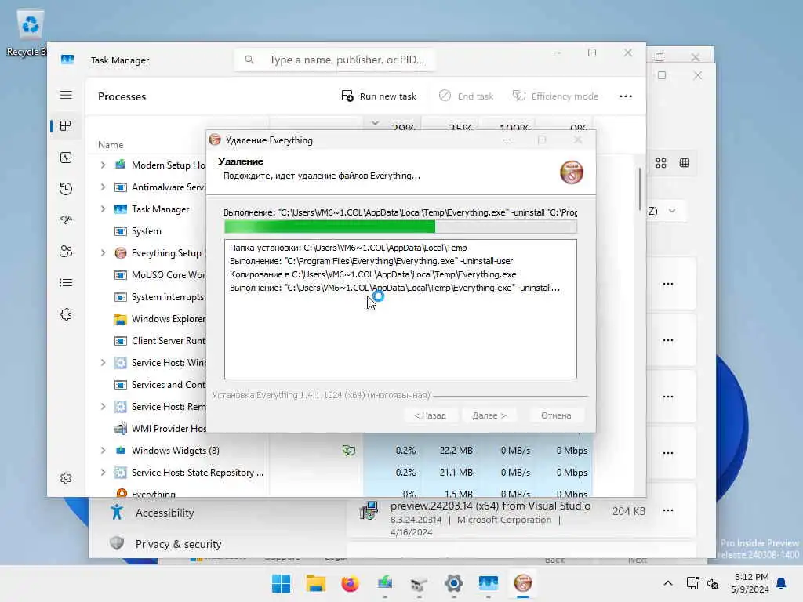Screen dimensions: 803x602
Task: Expand the Service Host: Rem process row
Action: point(103,407)
